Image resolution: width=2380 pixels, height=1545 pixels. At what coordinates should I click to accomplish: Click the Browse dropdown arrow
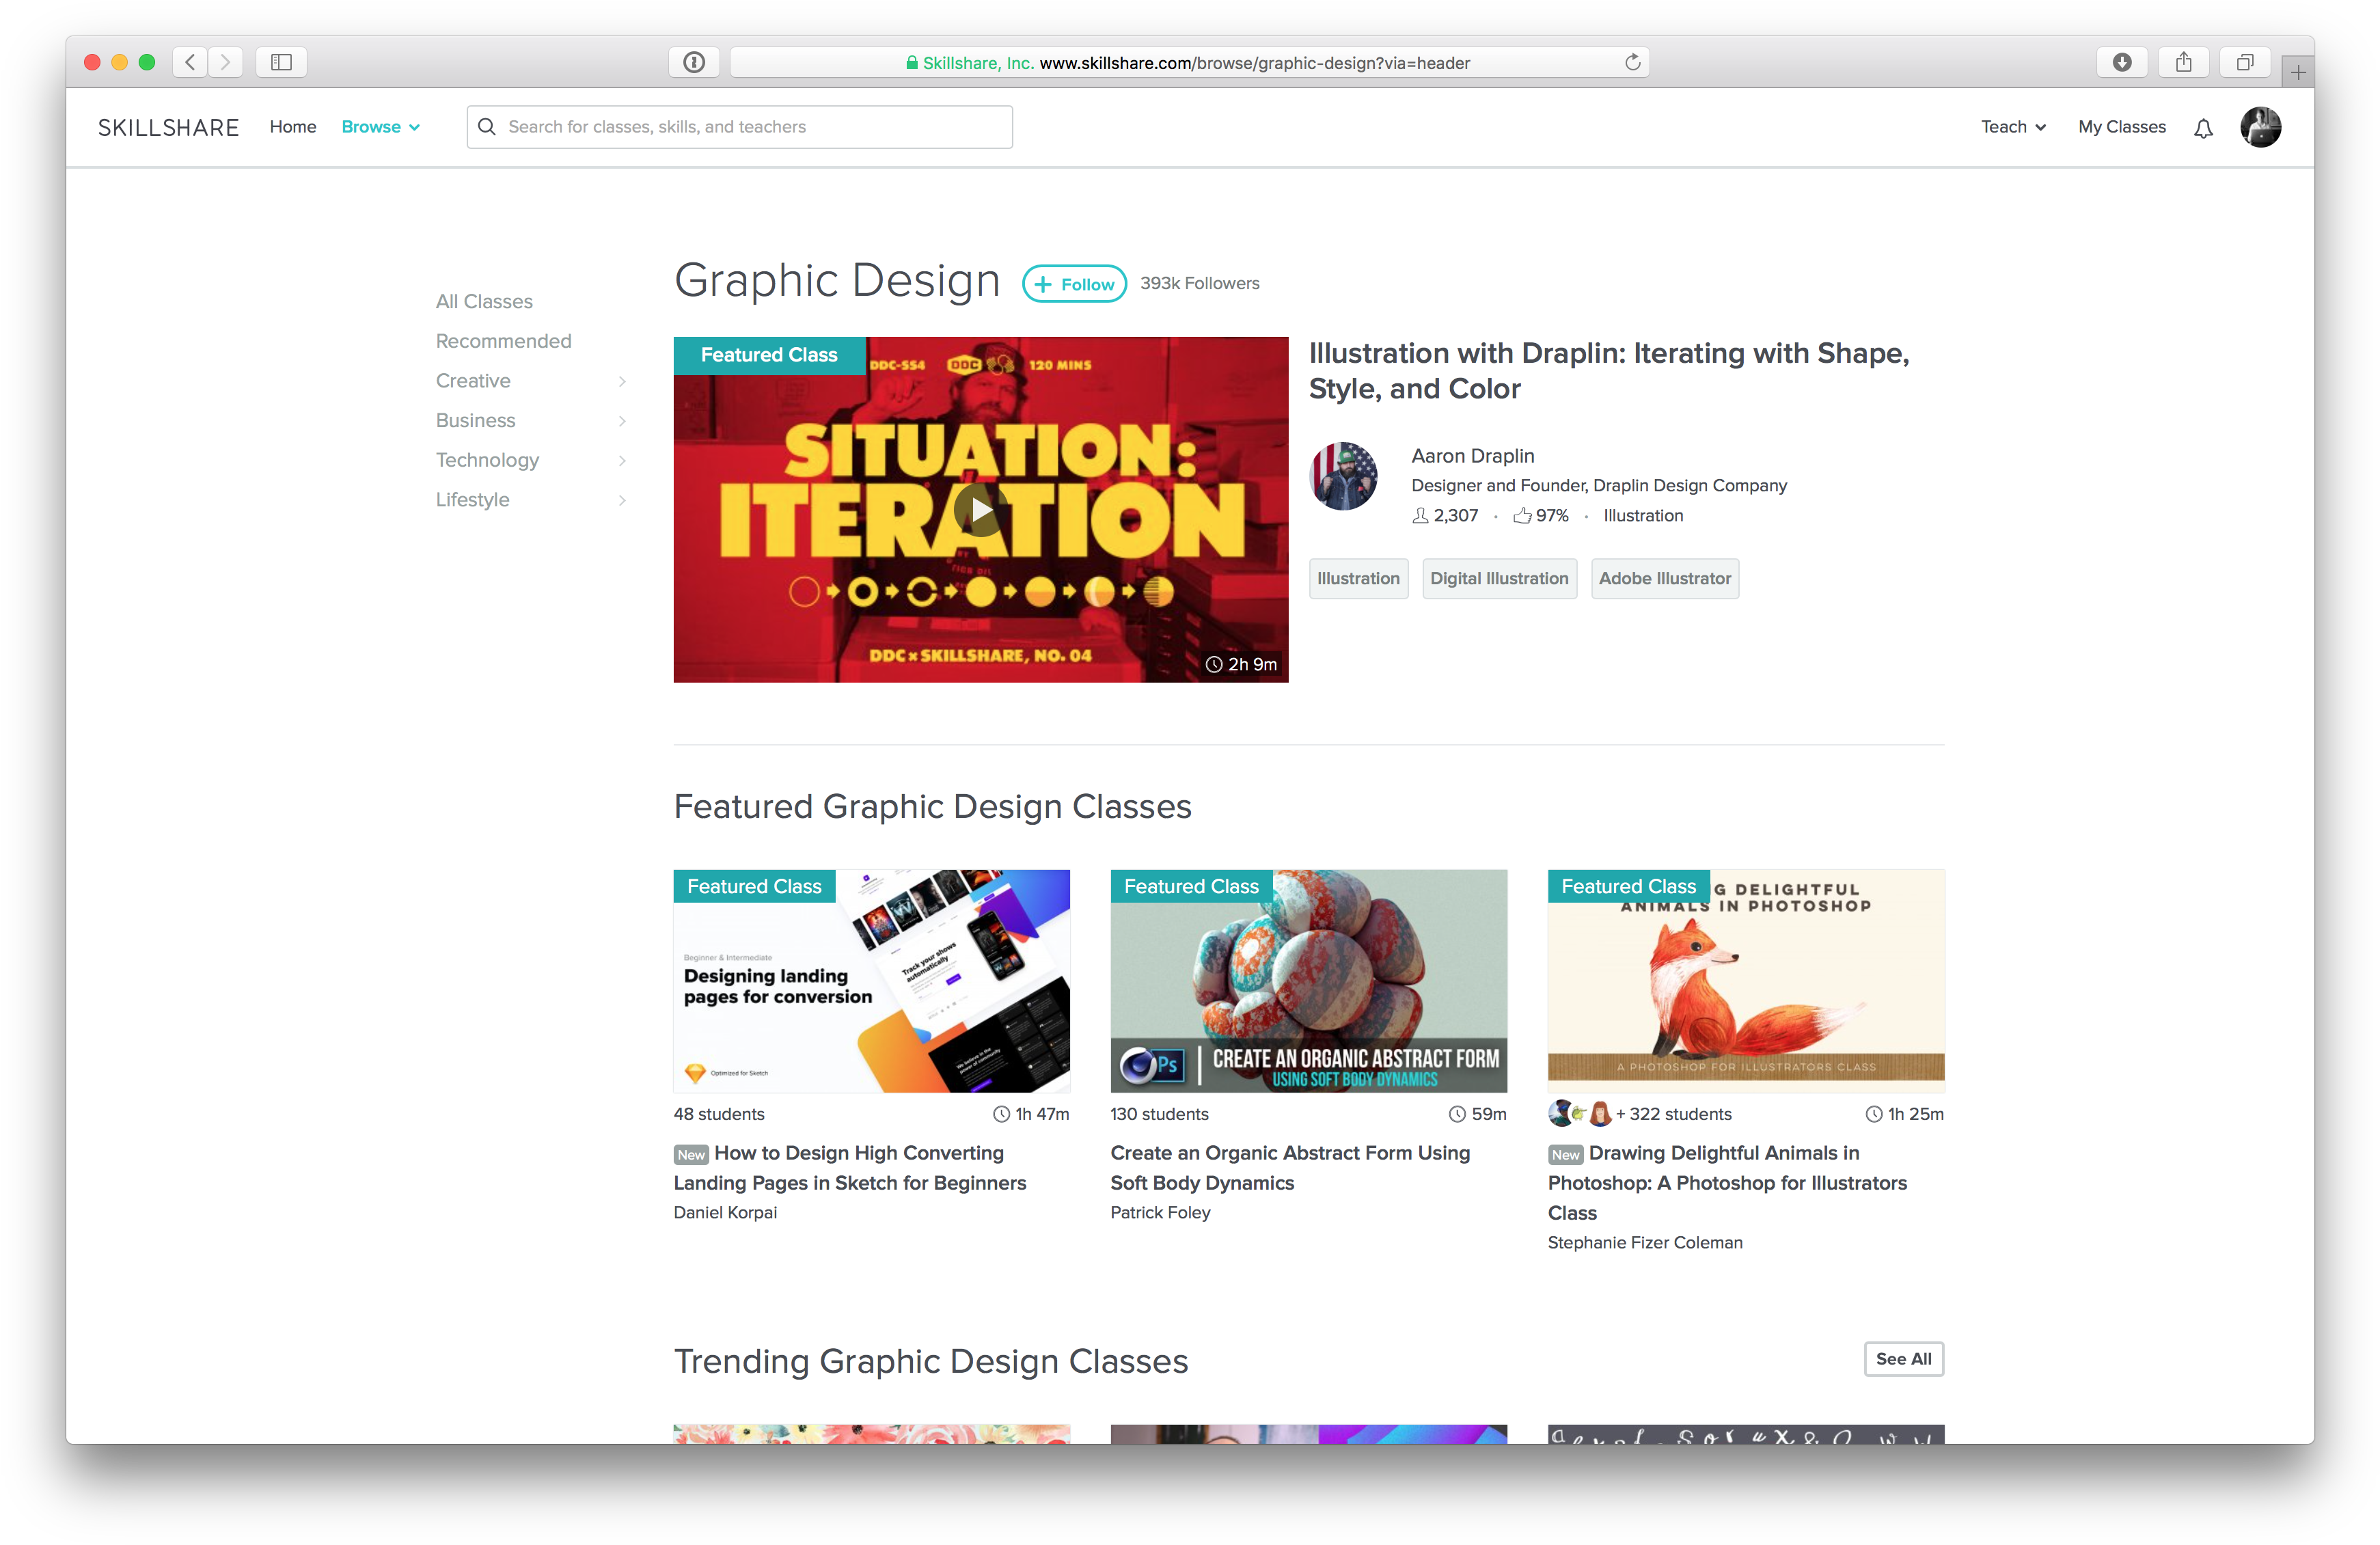click(x=415, y=128)
